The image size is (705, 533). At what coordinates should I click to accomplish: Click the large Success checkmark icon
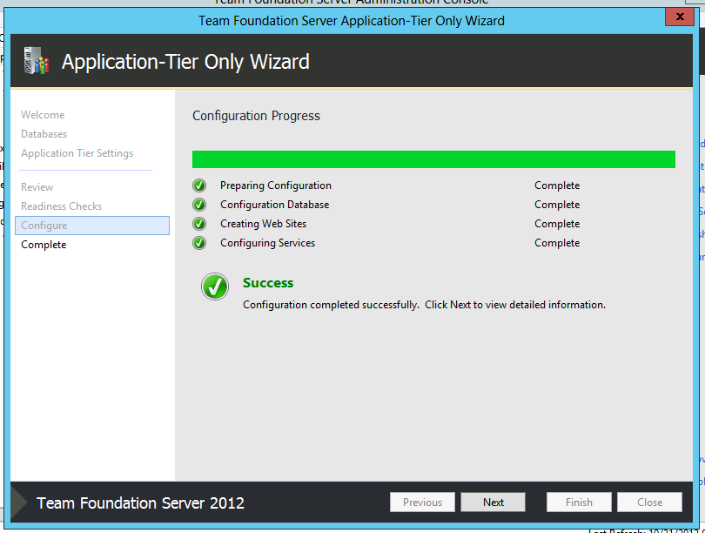(215, 287)
